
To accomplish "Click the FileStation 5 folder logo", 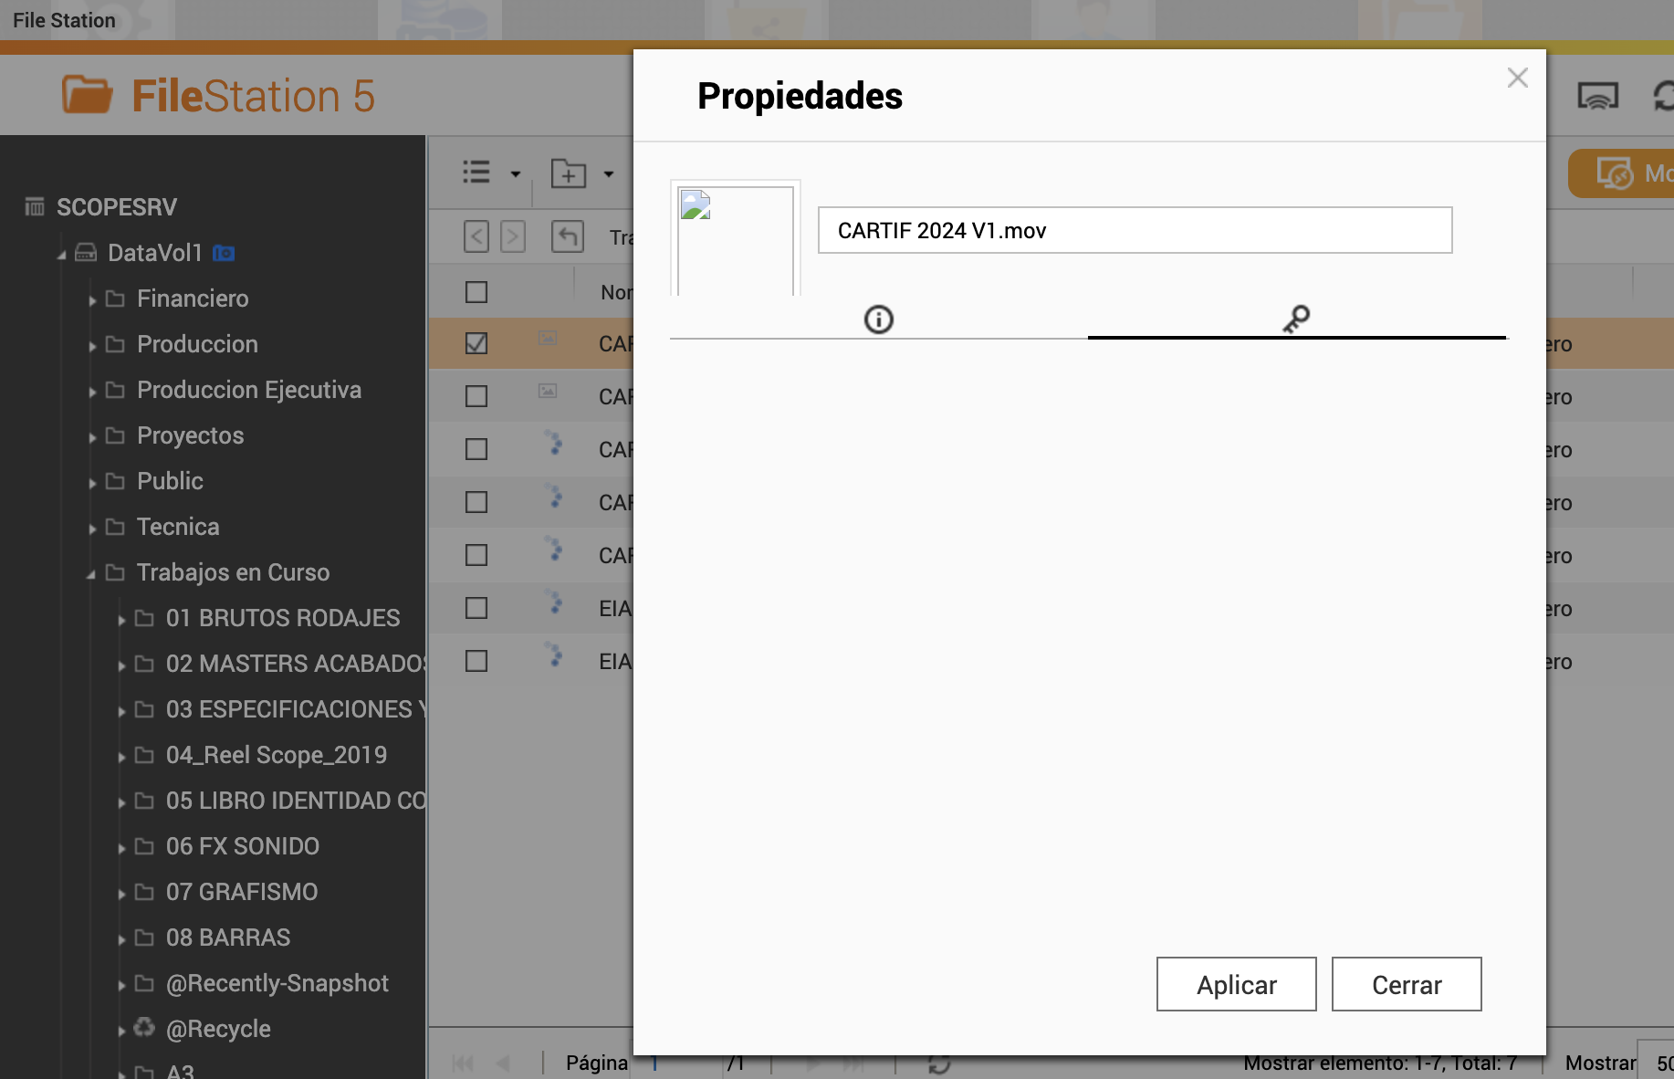I will click(x=87, y=95).
